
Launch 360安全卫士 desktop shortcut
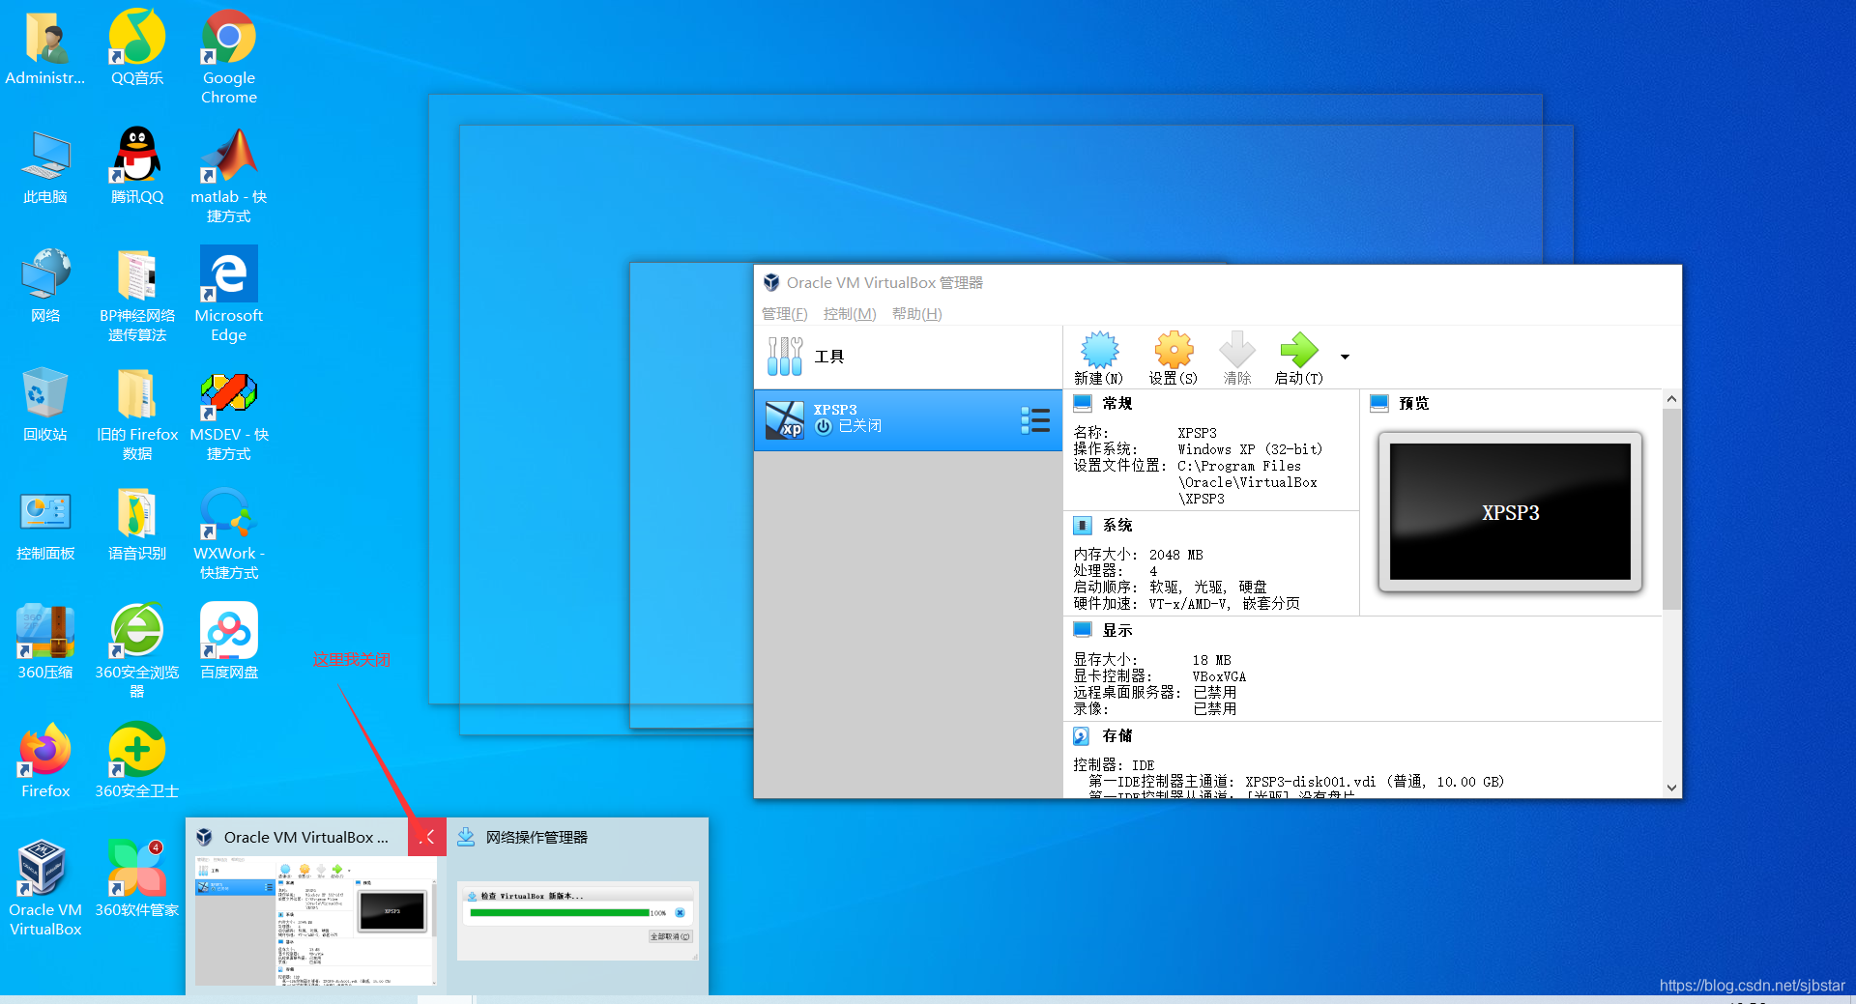coord(137,761)
